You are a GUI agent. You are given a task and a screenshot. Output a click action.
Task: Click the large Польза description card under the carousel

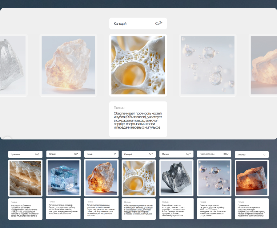[x=138, y=119]
